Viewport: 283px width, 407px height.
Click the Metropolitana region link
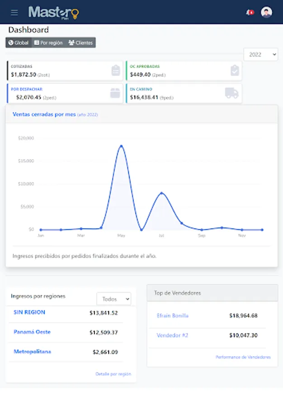(32, 352)
